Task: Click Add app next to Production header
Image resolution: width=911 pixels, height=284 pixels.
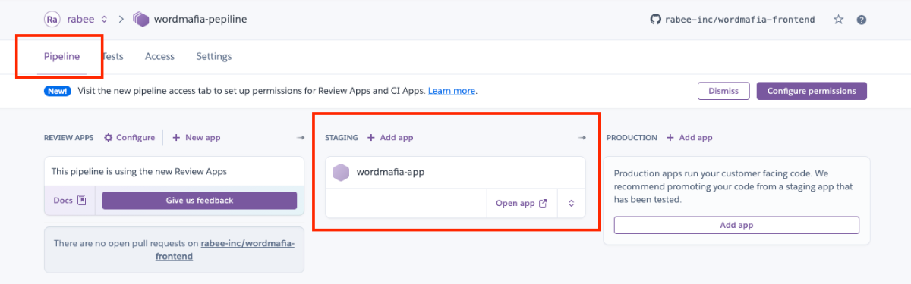Action: click(x=689, y=138)
